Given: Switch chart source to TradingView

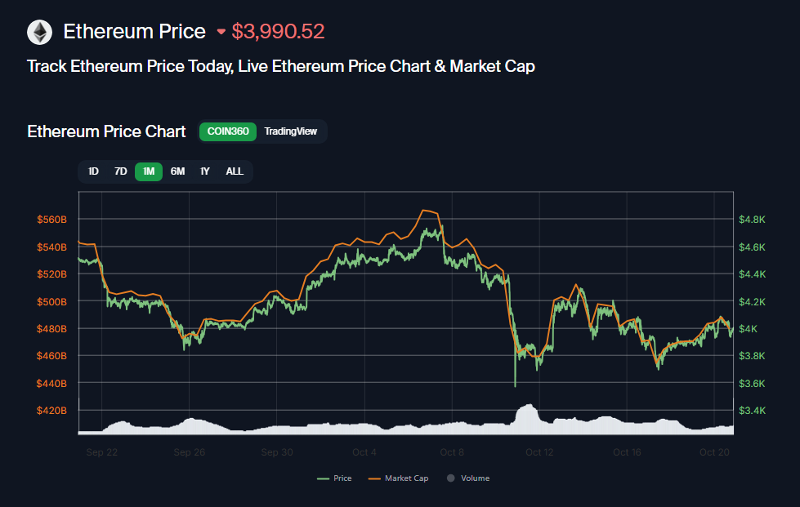Looking at the screenshot, I should coord(290,131).
